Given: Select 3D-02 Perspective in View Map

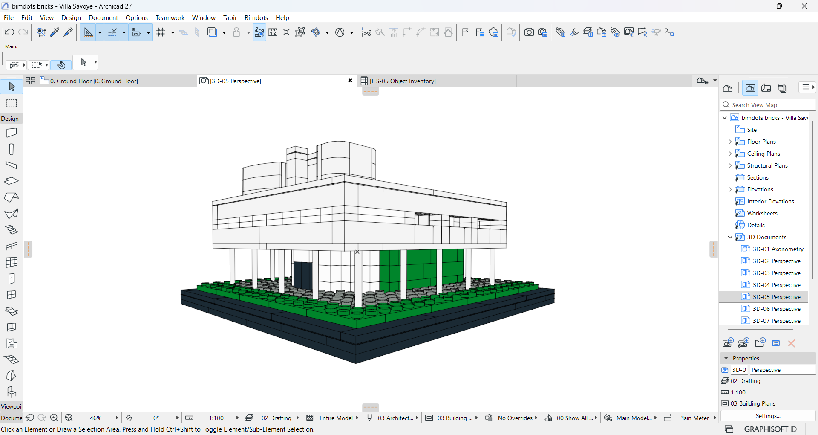Looking at the screenshot, I should click(x=775, y=261).
